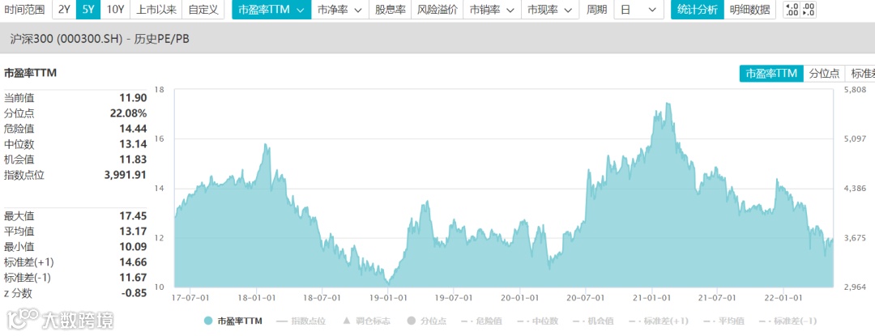The width and height of the screenshot is (875, 336).
Task: Click the 19-01-01 date axis label
Action: pyautogui.click(x=388, y=298)
